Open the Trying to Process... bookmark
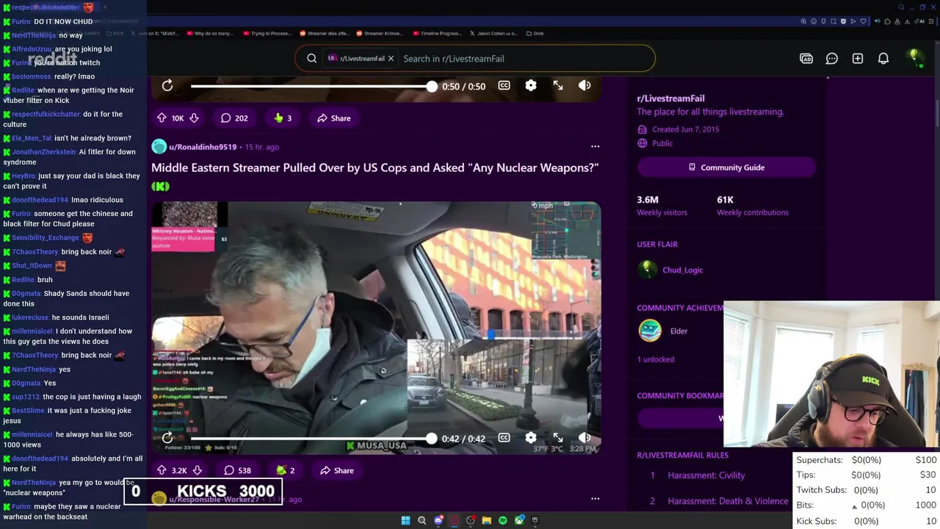Viewport: 940px width, 529px height. 267,33
